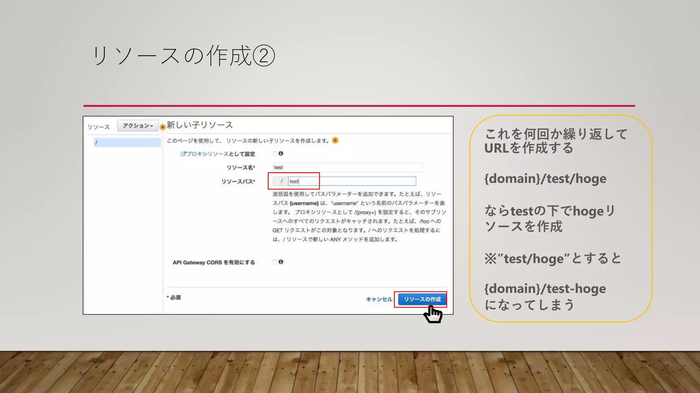This screenshot has width=700, height=393.
Task: Open the プロキシリソース help link
Action: [x=204, y=154]
